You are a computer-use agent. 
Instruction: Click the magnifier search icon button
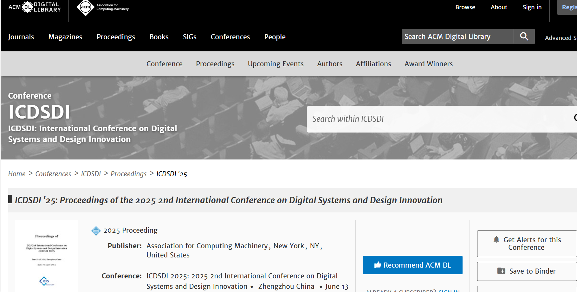pos(524,36)
